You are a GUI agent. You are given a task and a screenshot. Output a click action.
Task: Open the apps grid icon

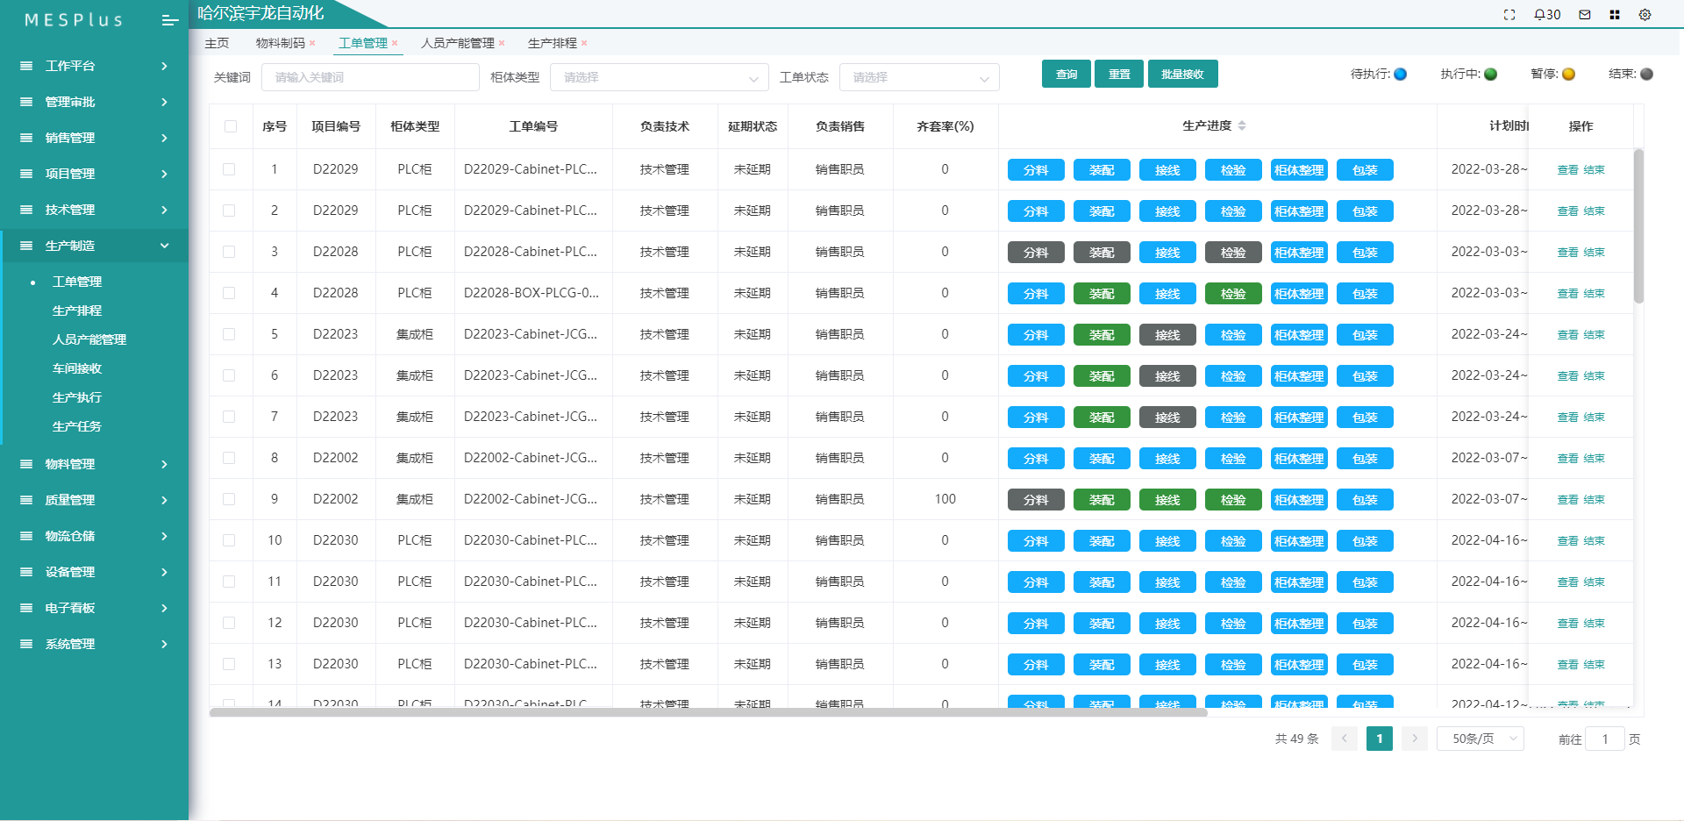coord(1615,15)
